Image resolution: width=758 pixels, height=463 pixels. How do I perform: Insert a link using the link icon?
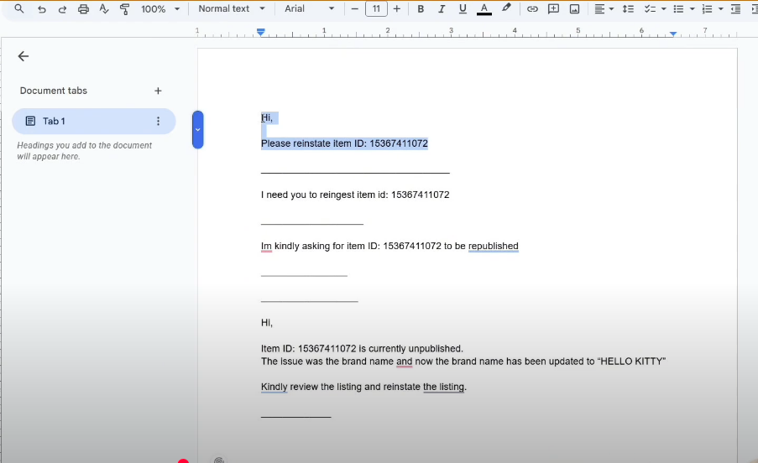[532, 9]
